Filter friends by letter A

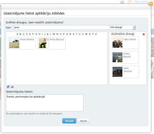(17, 34)
